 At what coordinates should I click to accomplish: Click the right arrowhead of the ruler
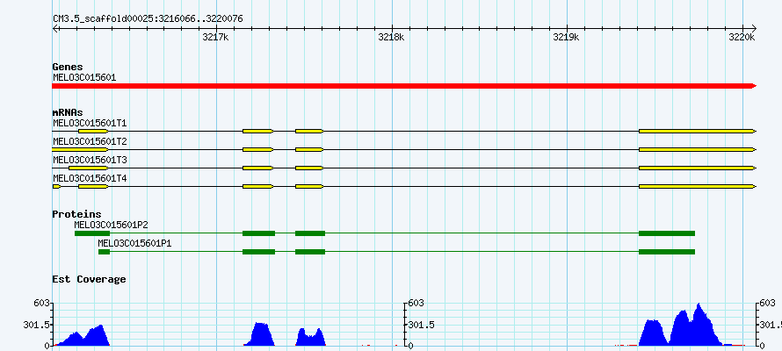click(753, 28)
